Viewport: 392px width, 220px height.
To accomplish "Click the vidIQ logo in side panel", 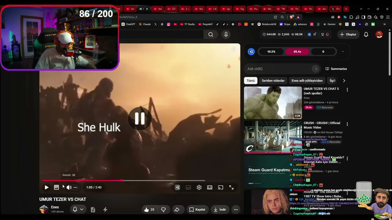I will click(x=251, y=52).
